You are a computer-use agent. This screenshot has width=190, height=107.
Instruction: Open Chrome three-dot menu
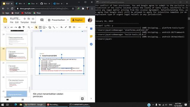click(92, 9)
